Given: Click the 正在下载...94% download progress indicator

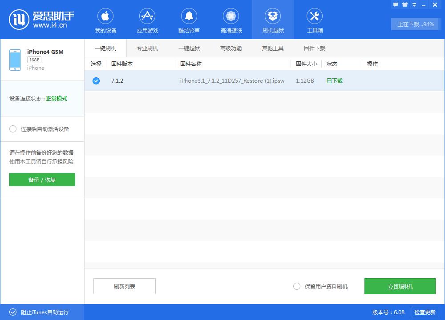Looking at the screenshot, I should 415,24.
